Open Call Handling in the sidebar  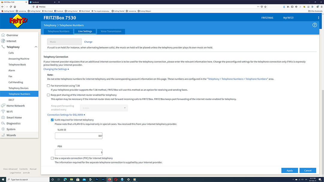pos(16,82)
